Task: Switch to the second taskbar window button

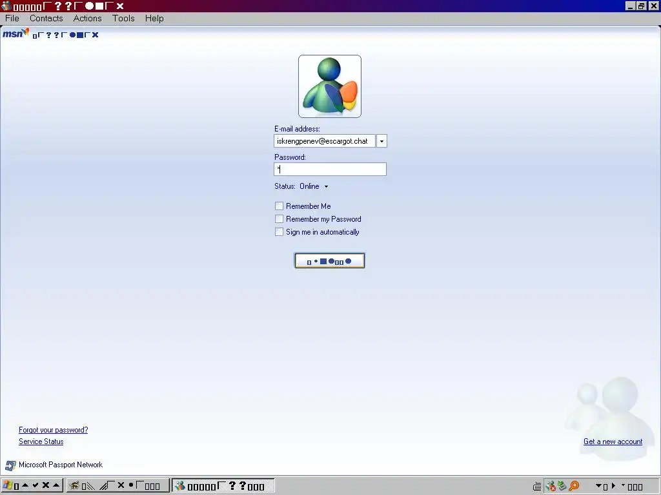Action: pyautogui.click(x=118, y=485)
